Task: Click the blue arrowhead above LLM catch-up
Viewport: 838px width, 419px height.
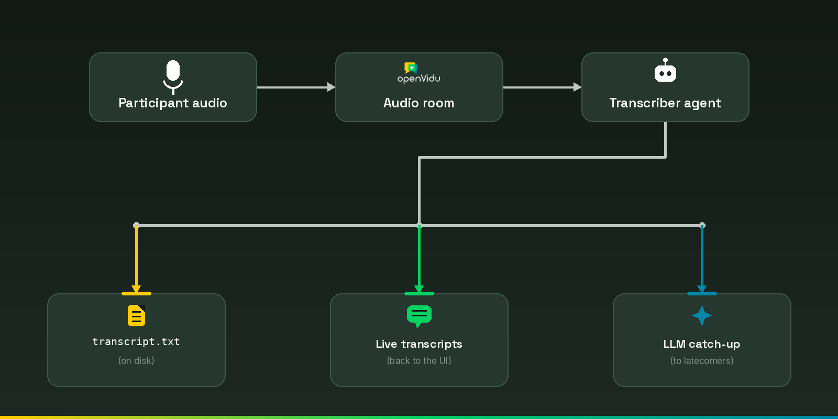Action: [702, 289]
